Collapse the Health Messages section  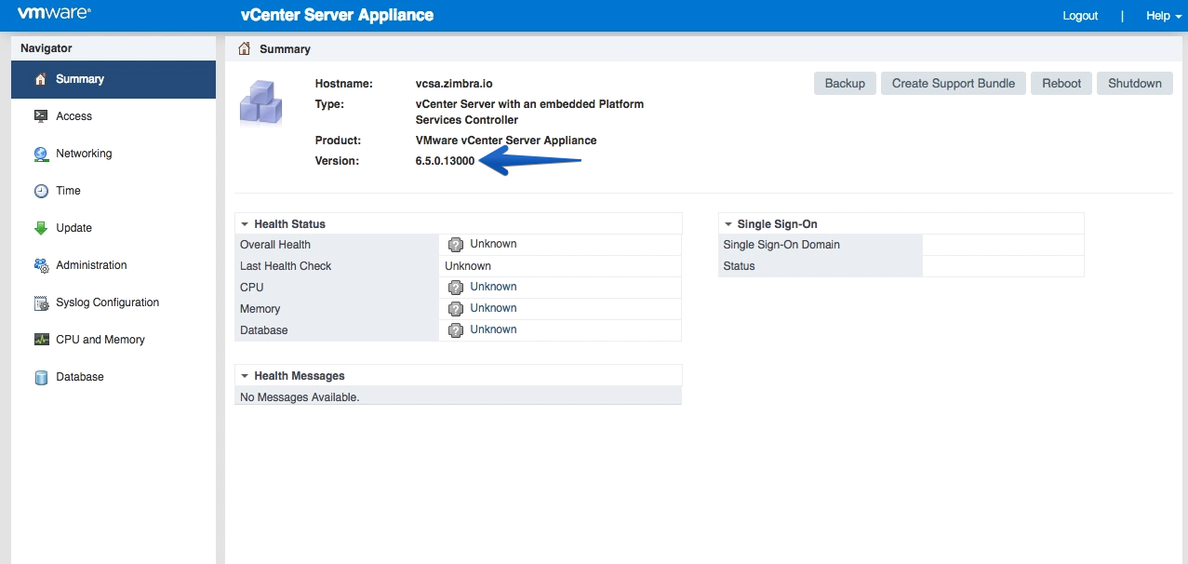click(245, 376)
